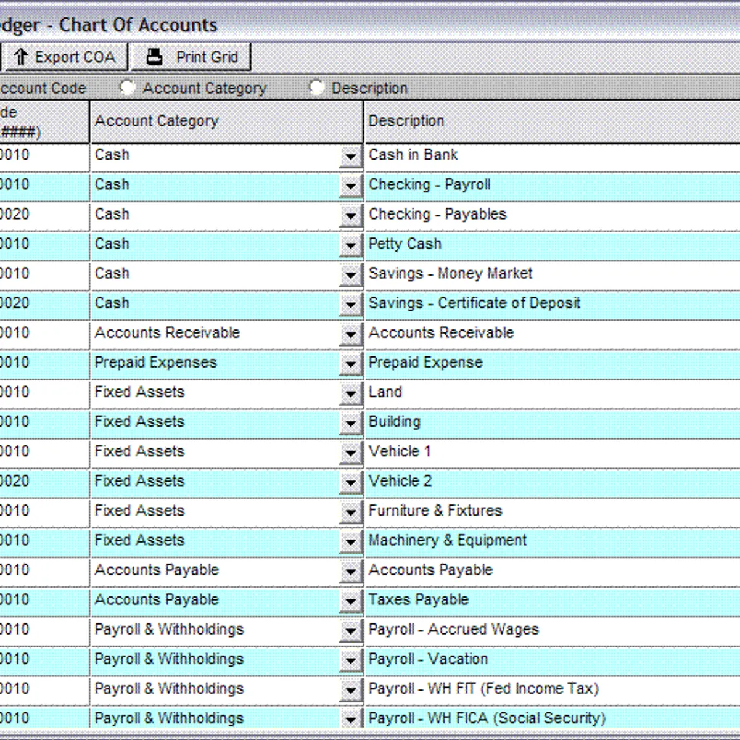
Task: Click the Export COA up-arrow icon
Action: [22, 57]
